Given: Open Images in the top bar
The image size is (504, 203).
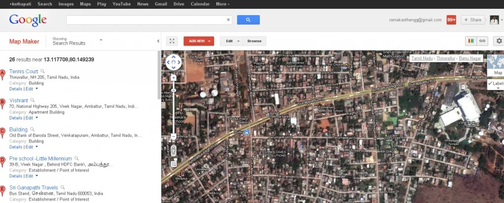Looking at the screenshot, I should click(x=66, y=4).
